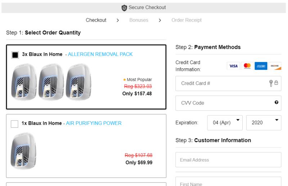288x186 pixels.
Task: Check the 1x Blaux In Home option
Action: tap(15, 123)
